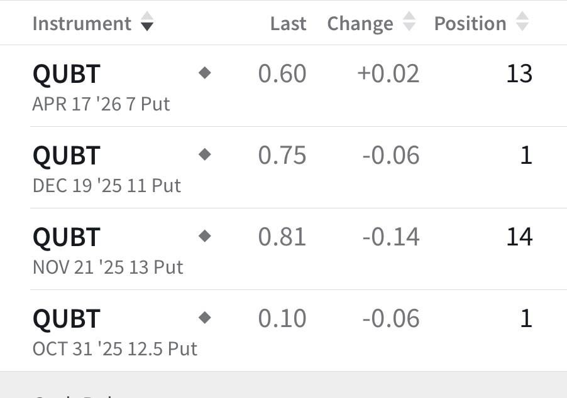Click the position quantity 14
567x398 pixels.
click(519, 237)
